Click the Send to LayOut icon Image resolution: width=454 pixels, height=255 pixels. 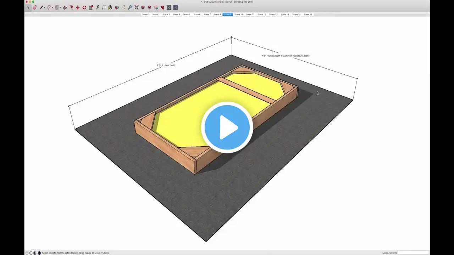point(156,7)
